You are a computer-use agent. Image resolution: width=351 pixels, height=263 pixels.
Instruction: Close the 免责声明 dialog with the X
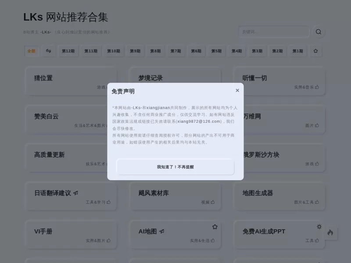pos(237,90)
